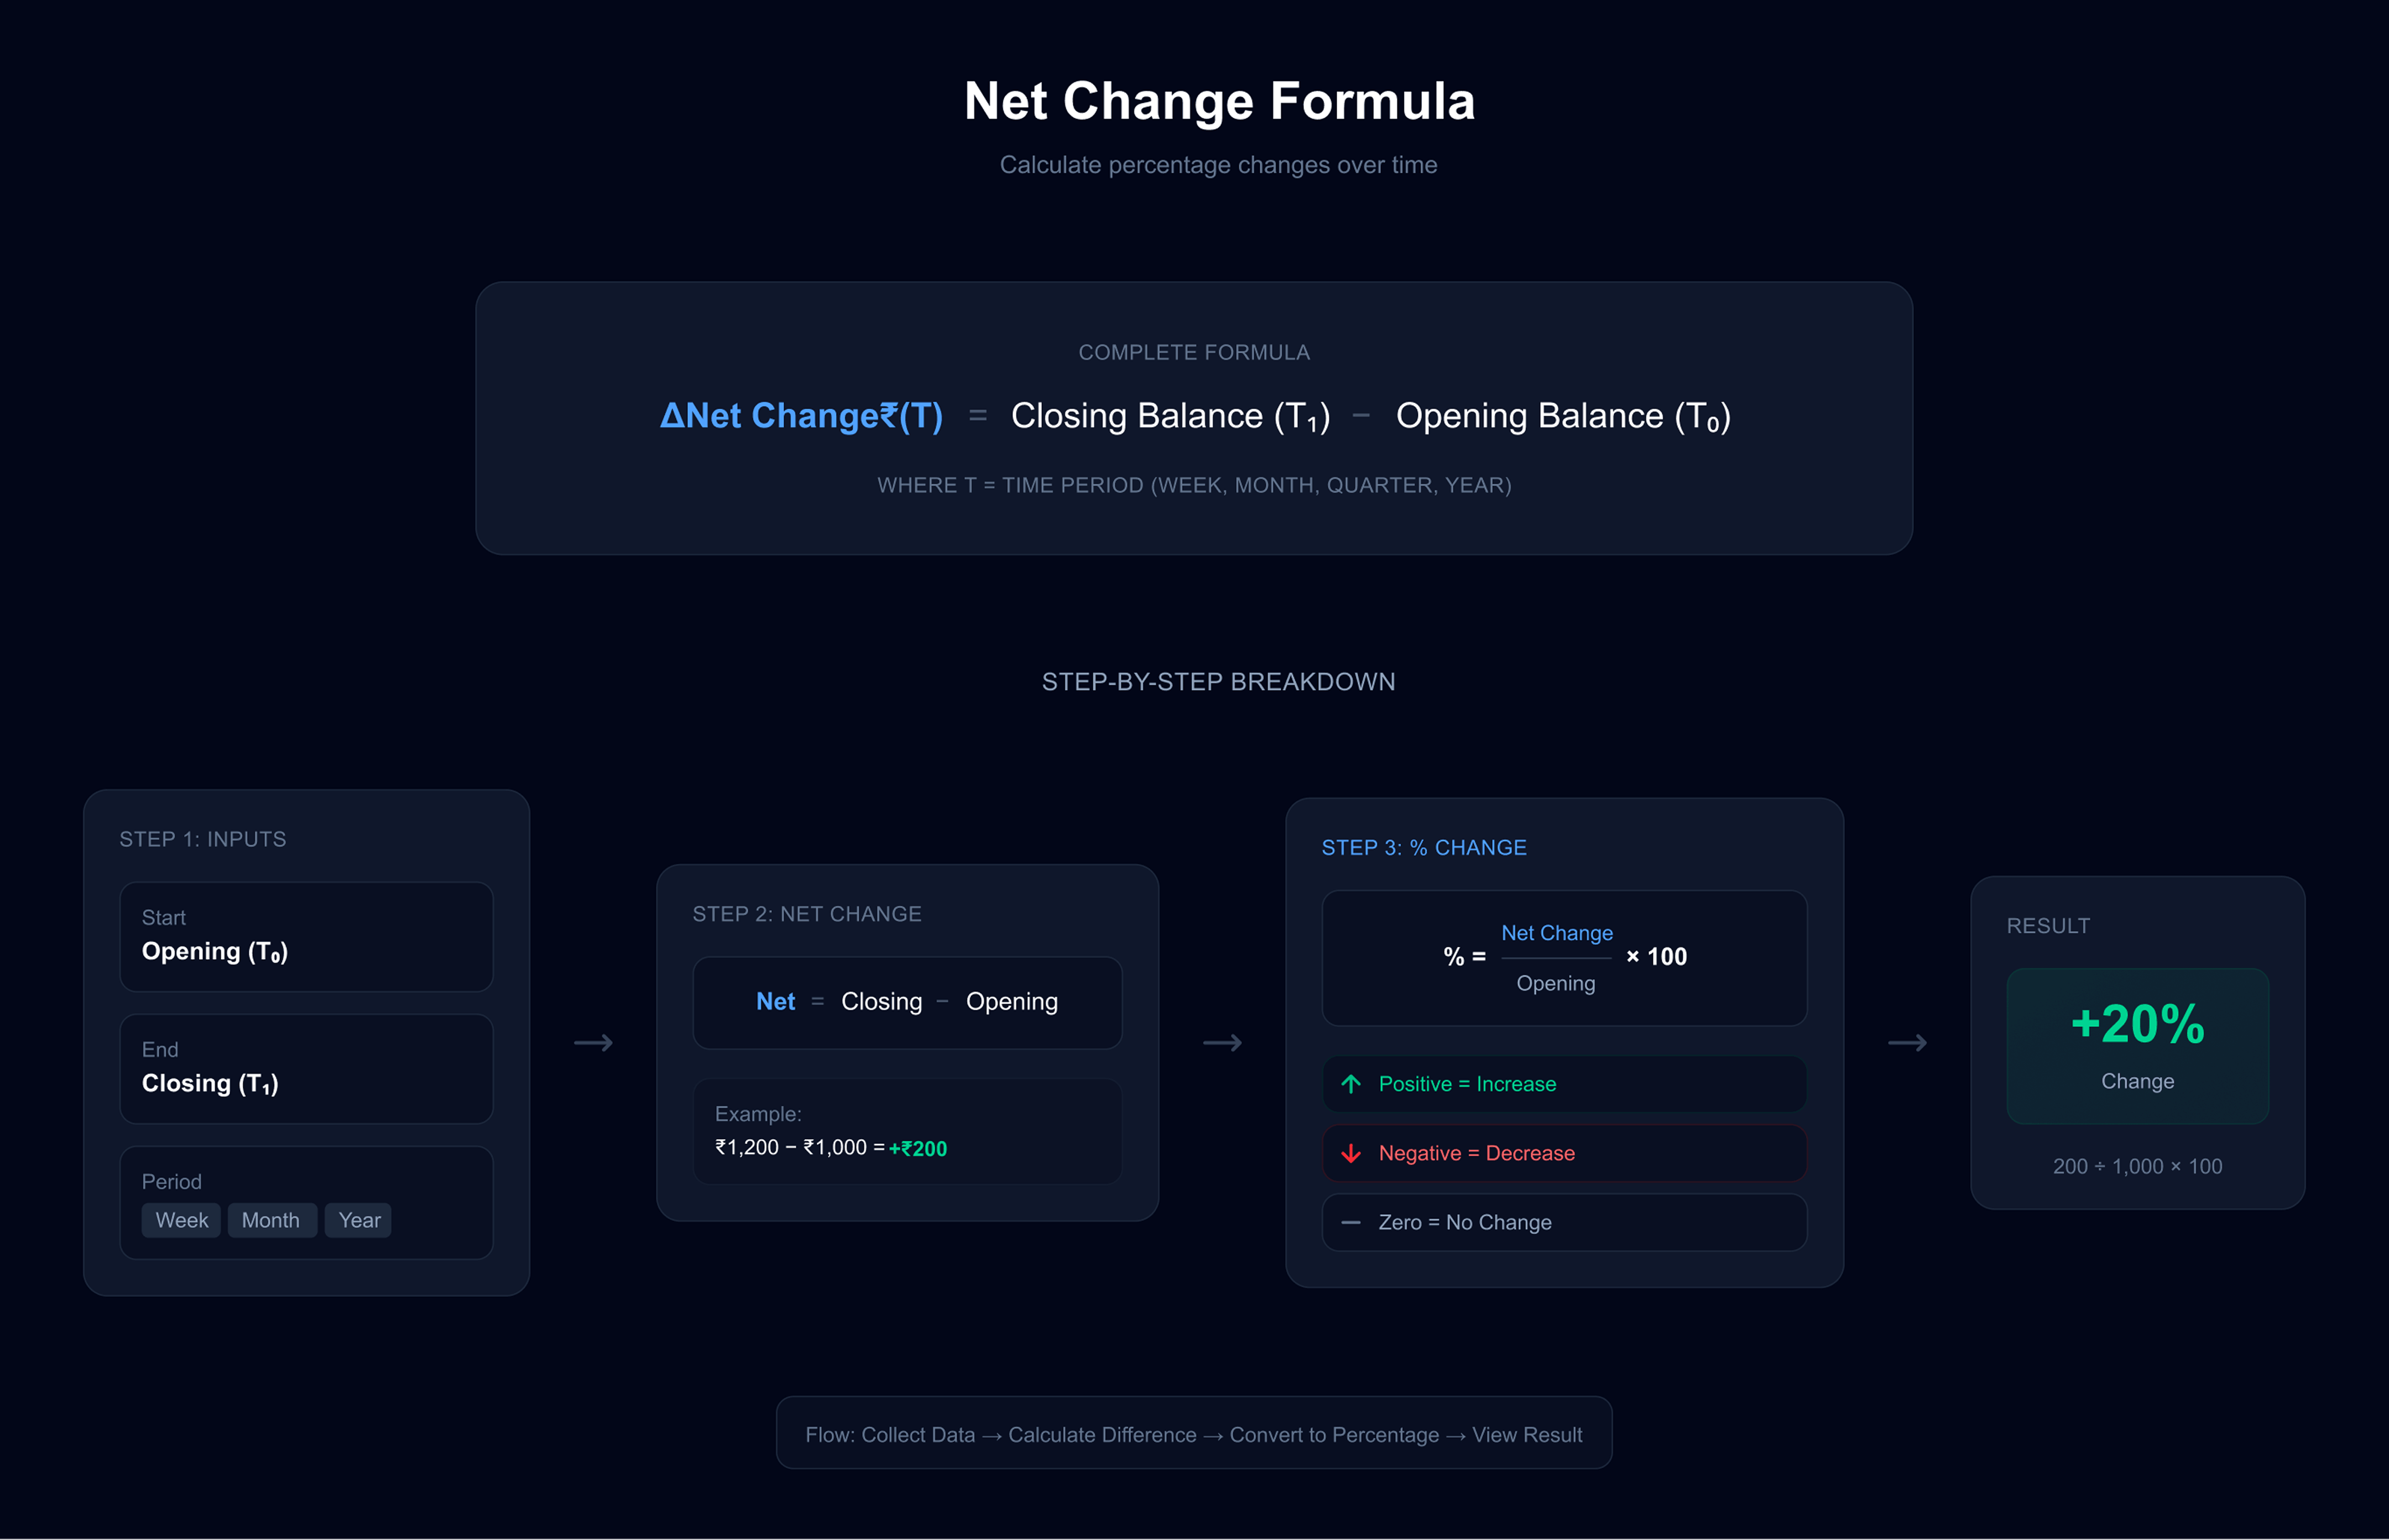Click arrow between Step 1 and Step 2
This screenshot has height=1540, width=2389.
pos(593,1043)
